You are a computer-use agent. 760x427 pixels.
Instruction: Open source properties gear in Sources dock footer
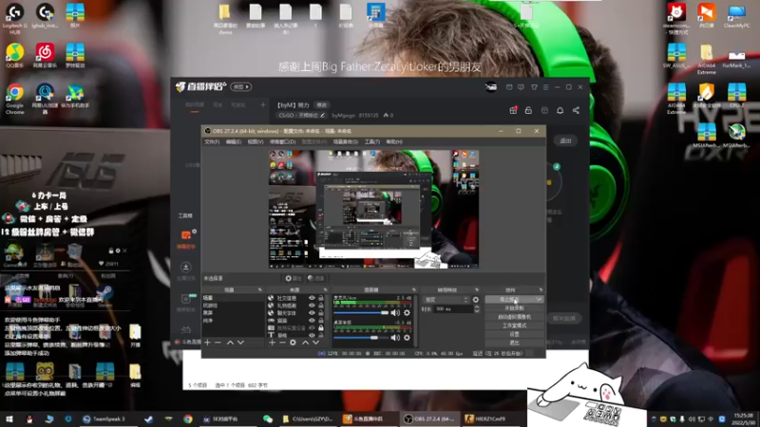[293, 343]
